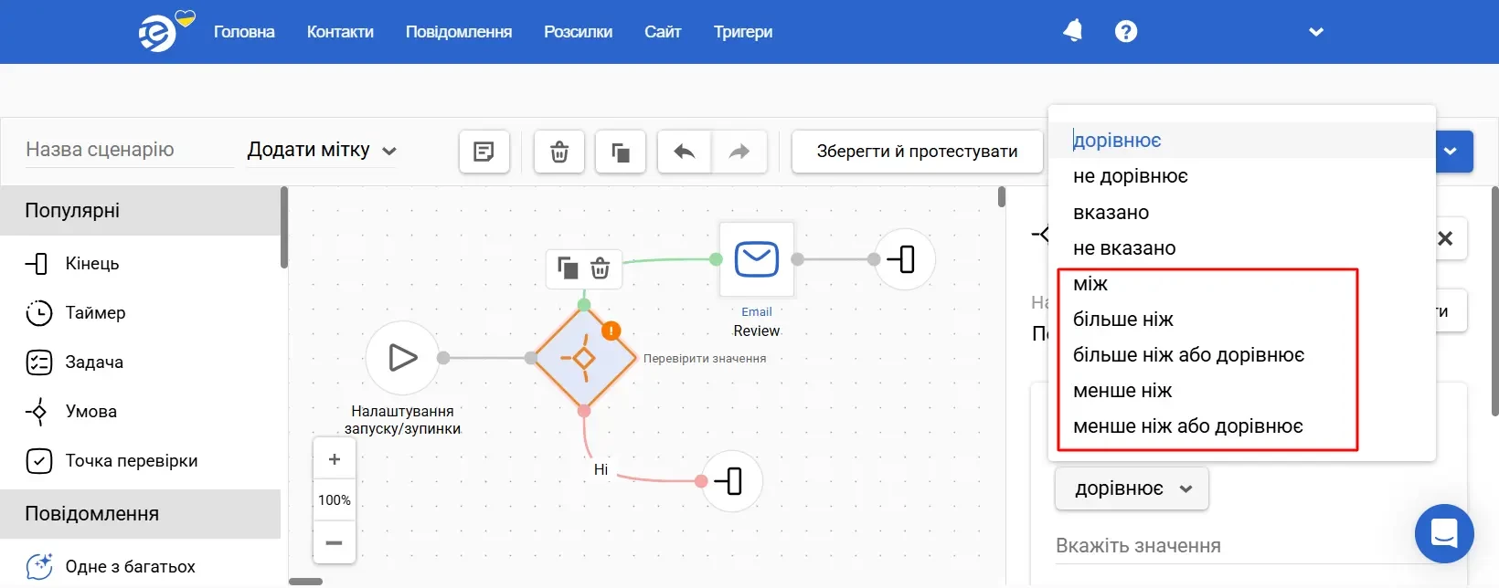Expand the account menu chevron in header

[1316, 32]
